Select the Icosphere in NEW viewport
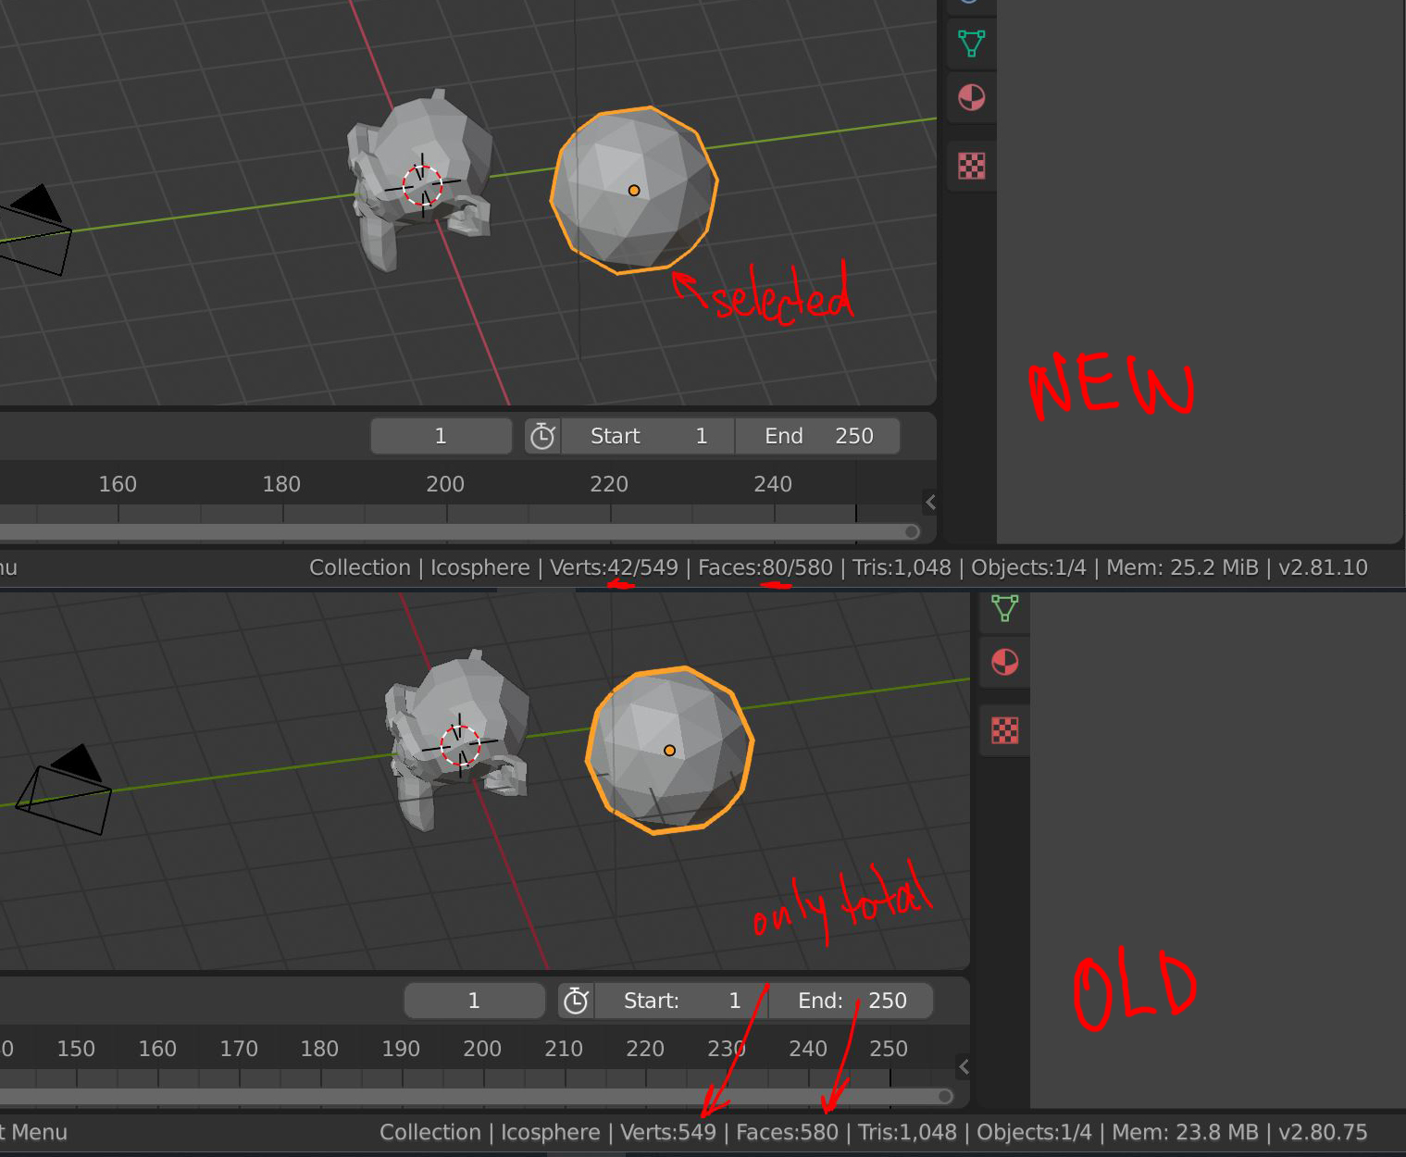This screenshot has width=1406, height=1157. coord(634,190)
